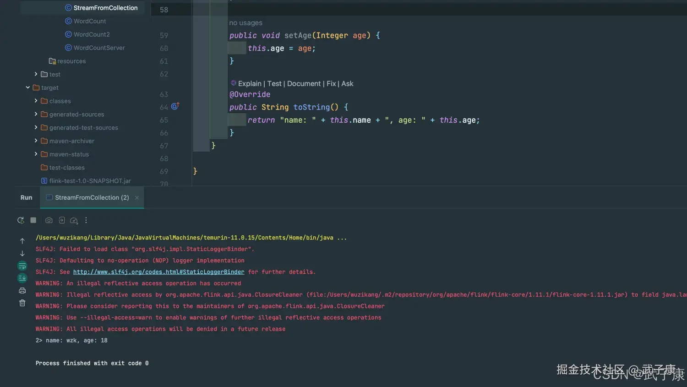Expand the maven-status folder
This screenshot has height=387, width=687.
point(36,154)
